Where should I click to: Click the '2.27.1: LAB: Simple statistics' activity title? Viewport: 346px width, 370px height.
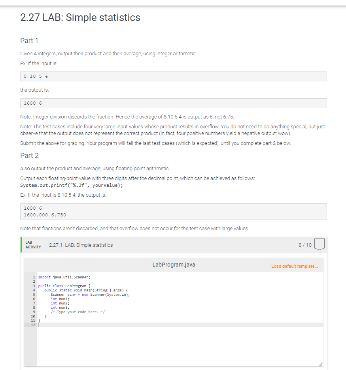click(x=81, y=245)
